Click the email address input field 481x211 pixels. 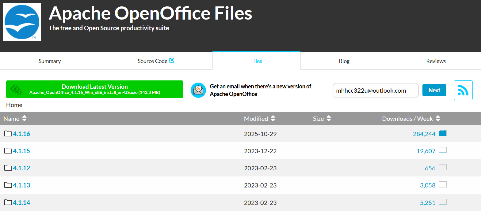[375, 91]
